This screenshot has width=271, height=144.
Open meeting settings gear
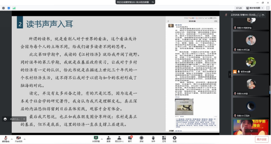[x=174, y=139]
